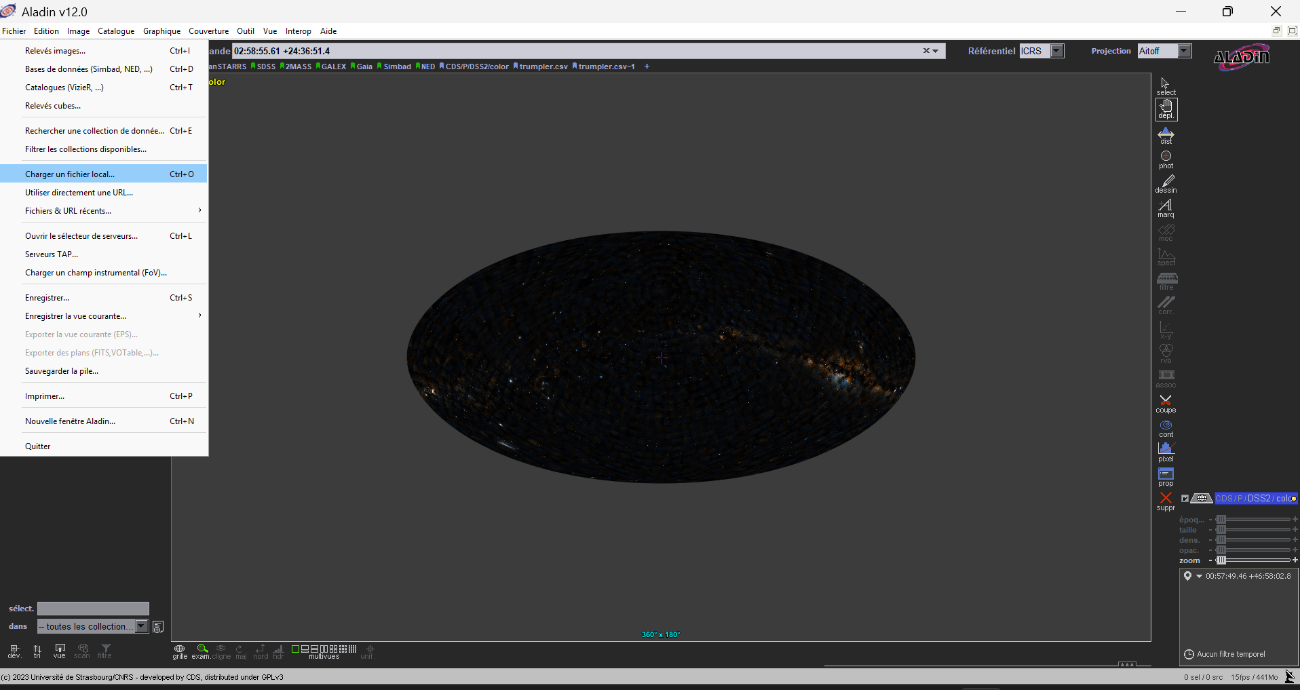Toggle the CDS/P/DSS2/color layer checkbox
The width and height of the screenshot is (1300, 690).
(x=1185, y=498)
